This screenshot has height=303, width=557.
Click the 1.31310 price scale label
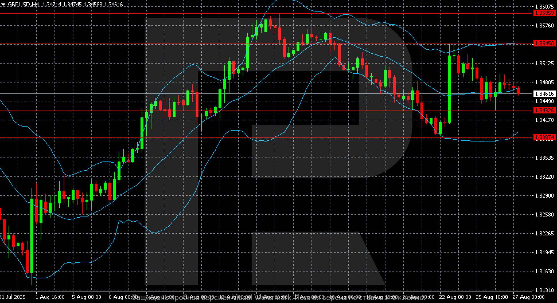(x=544, y=290)
